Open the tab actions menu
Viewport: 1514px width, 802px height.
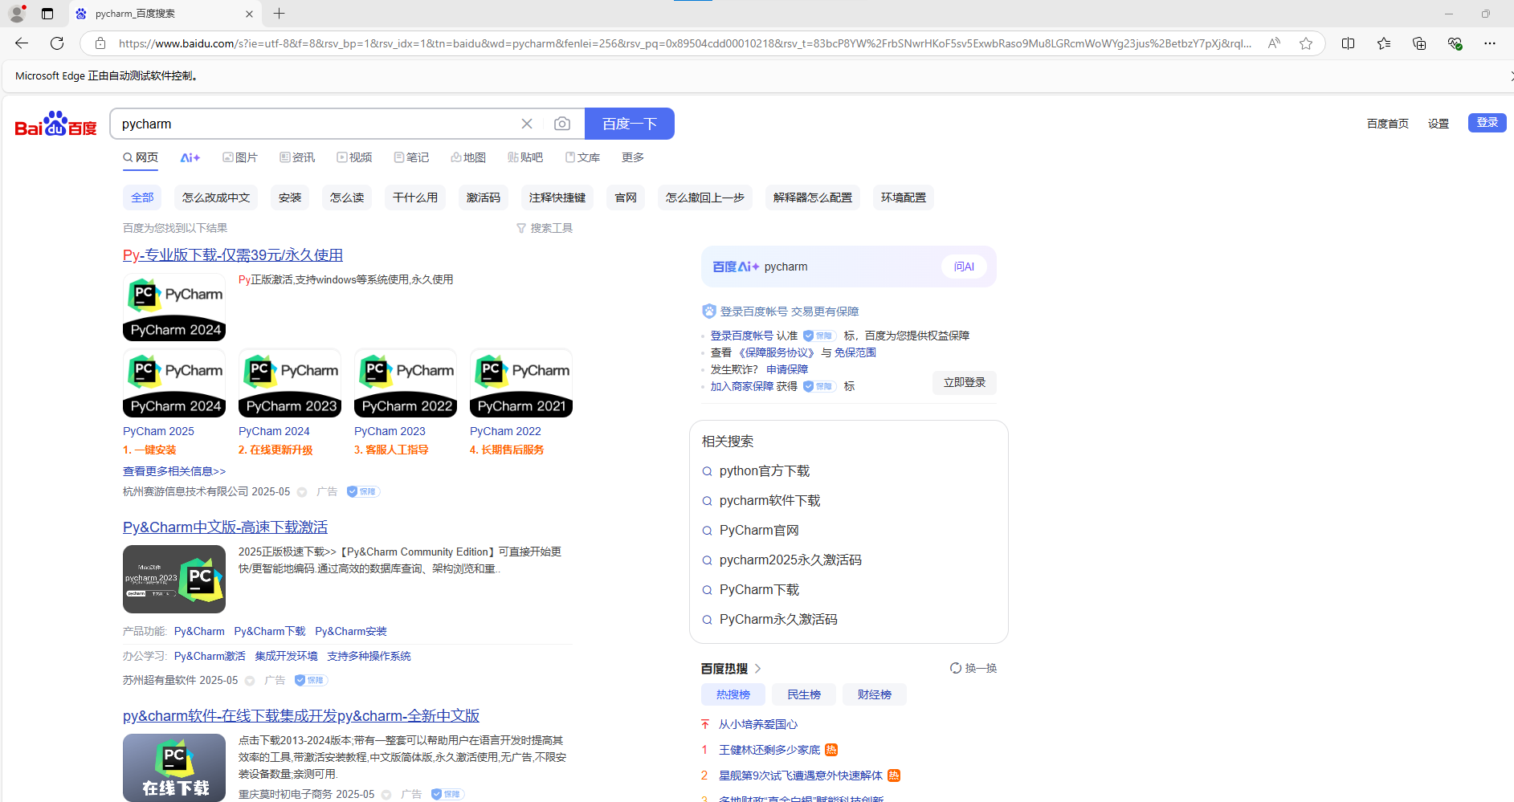pos(47,14)
